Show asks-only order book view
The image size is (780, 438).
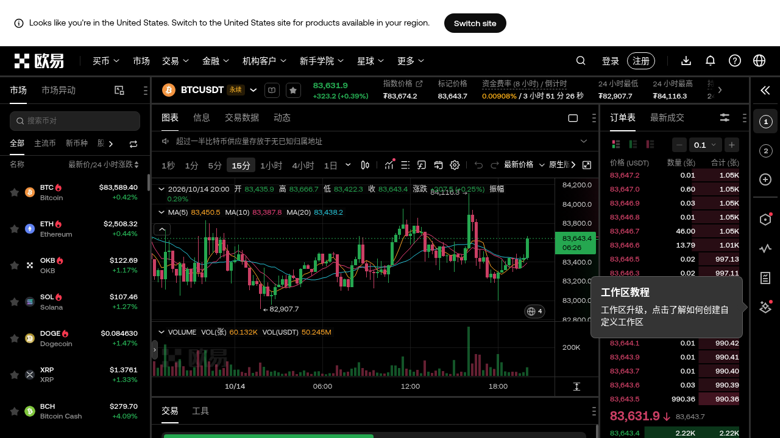650,144
